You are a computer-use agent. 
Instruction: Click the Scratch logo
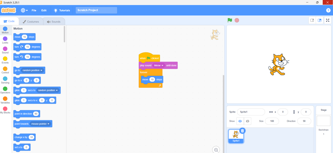point(9,10)
